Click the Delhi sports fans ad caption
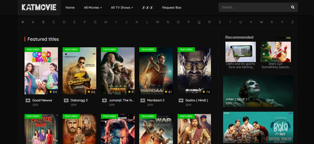Image resolution: width=314 pixels, height=144 pixels. pos(240,65)
